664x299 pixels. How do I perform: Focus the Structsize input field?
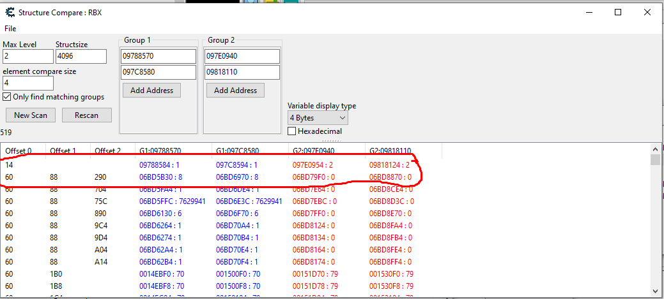click(81, 56)
